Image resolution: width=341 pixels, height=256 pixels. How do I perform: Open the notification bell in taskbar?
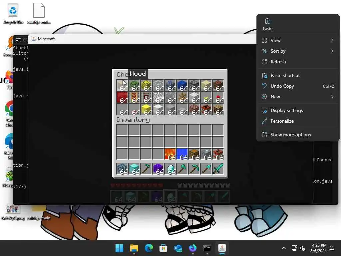point(332,248)
